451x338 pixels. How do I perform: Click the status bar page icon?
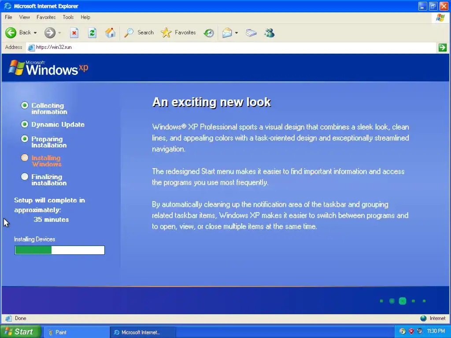[8, 318]
